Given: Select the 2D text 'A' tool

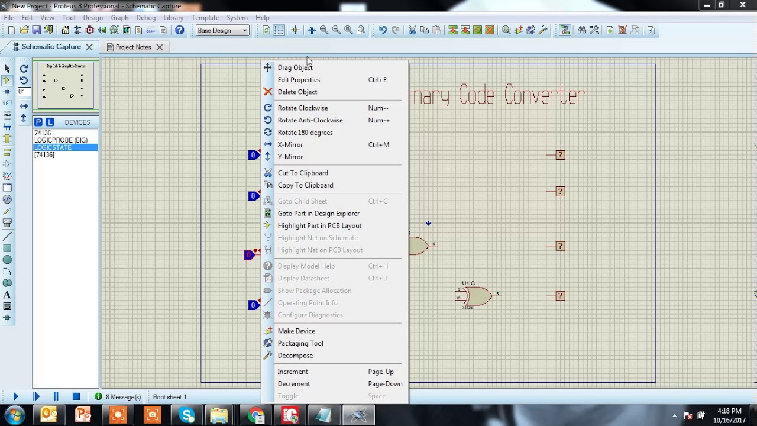Looking at the screenshot, I should (7, 295).
